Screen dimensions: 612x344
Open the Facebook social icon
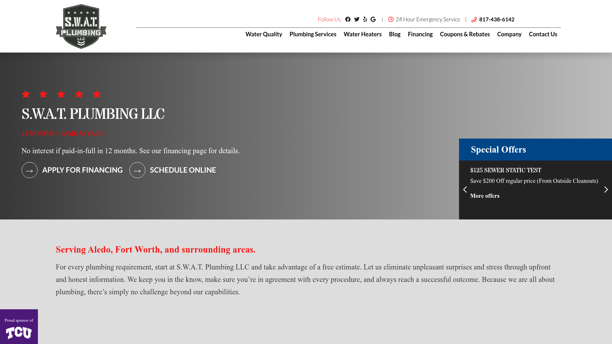point(348,19)
